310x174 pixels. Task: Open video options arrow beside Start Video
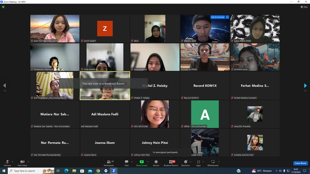pos(28,162)
